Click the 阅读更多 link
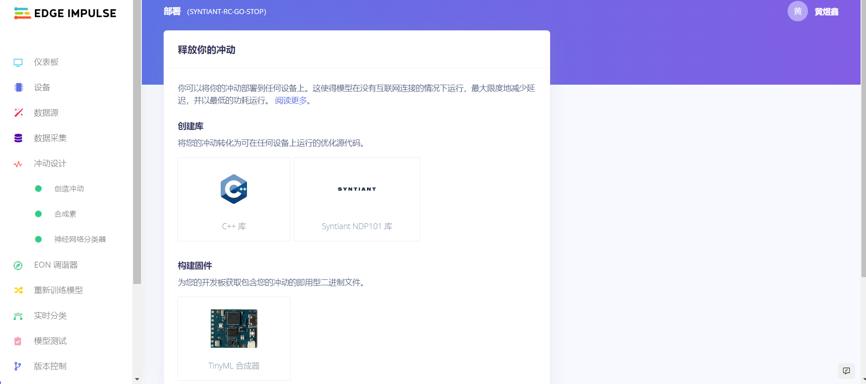Viewport: 866px width, 384px height. (x=291, y=101)
